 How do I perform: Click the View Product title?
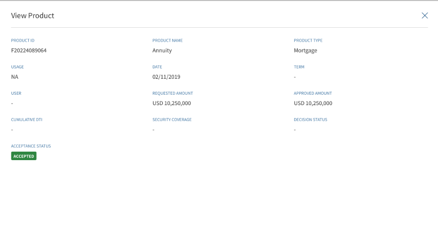[x=32, y=16]
